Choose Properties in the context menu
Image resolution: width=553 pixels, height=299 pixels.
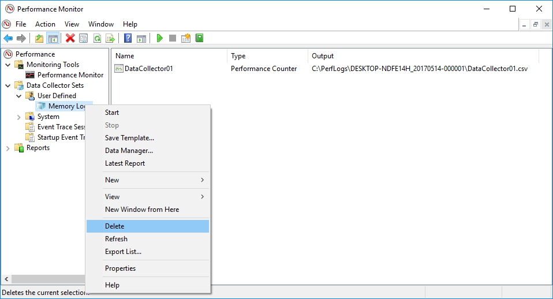(x=148, y=268)
